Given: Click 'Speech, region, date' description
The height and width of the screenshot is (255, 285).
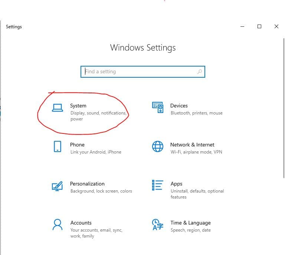Looking at the screenshot, I should [x=190, y=230].
